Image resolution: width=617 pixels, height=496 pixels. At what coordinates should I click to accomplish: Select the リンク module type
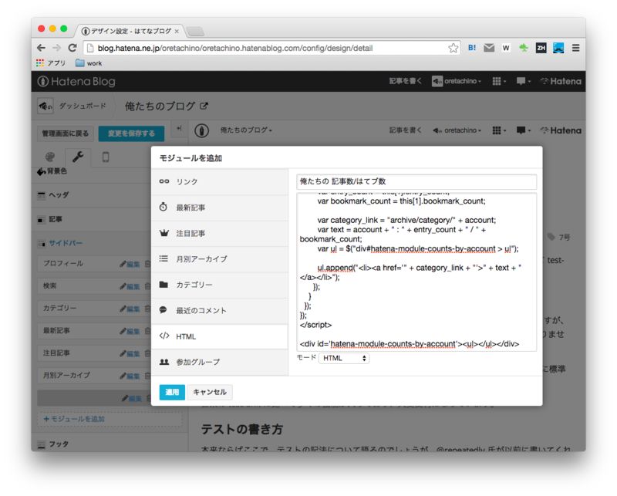(220, 181)
